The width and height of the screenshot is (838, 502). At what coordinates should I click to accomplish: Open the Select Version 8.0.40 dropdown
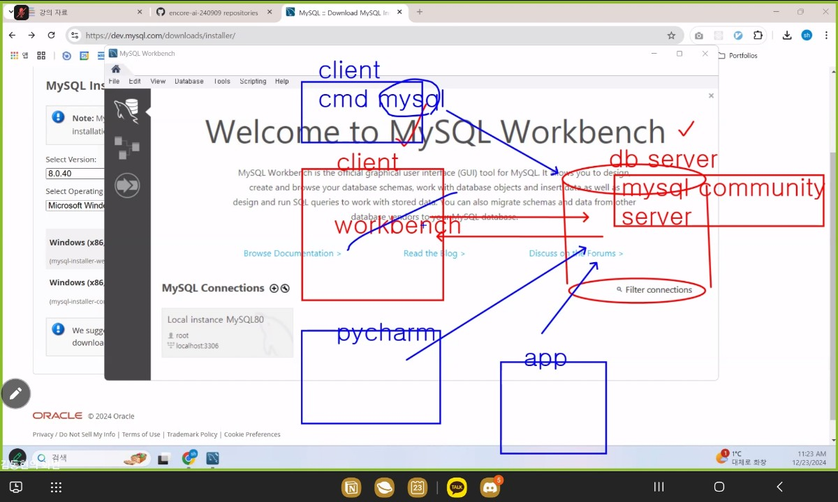75,174
